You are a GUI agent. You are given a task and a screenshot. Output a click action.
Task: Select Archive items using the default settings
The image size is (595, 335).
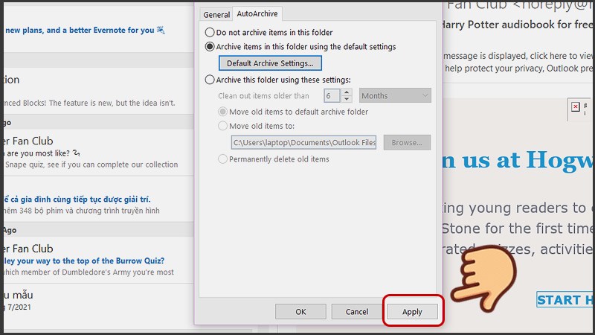300,47
